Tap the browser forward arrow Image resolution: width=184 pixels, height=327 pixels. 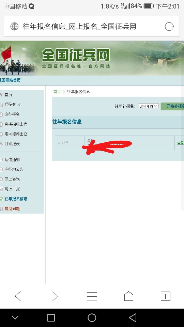[x=55, y=296]
